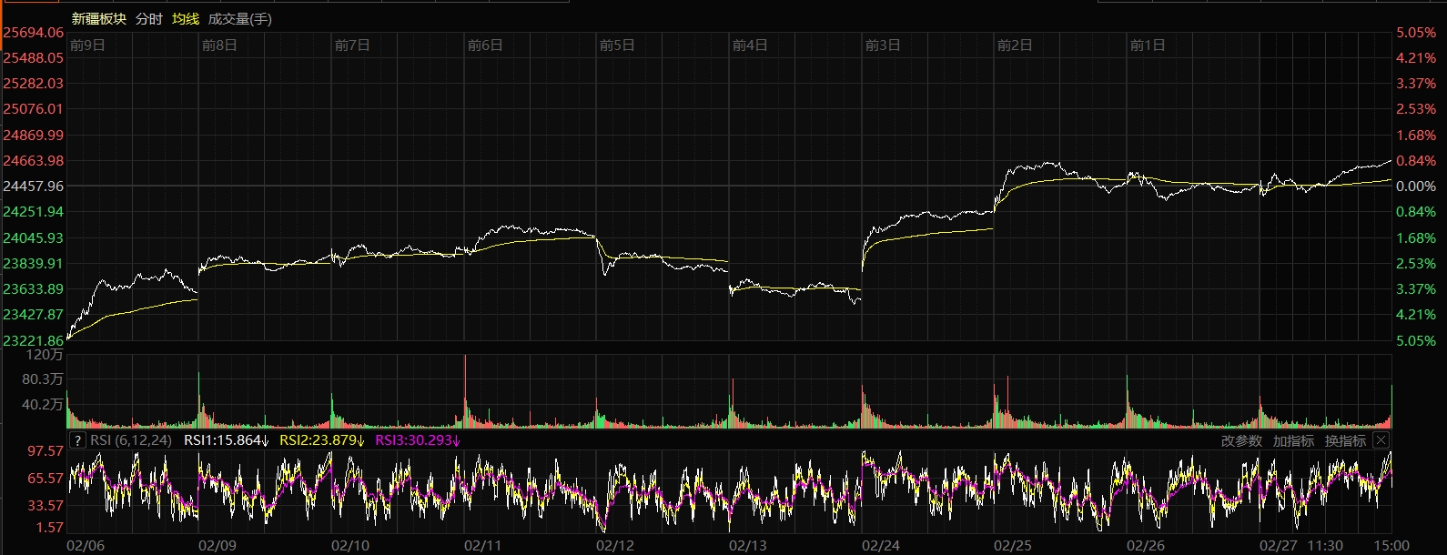The height and width of the screenshot is (555, 1447).
Task: Click 换指标 to switch the indicator
Action: pos(1345,440)
